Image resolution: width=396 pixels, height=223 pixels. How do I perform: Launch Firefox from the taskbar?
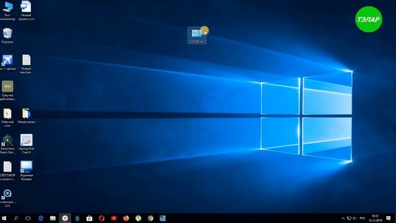[x=126, y=218]
